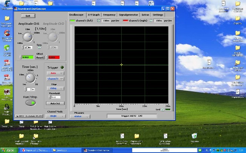The width and height of the screenshot is (246, 153).
Task: Click the red CH2 offset field
Action: (x=54, y=57)
